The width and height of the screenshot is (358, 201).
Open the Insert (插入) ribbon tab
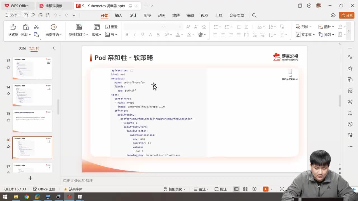(x=119, y=15)
